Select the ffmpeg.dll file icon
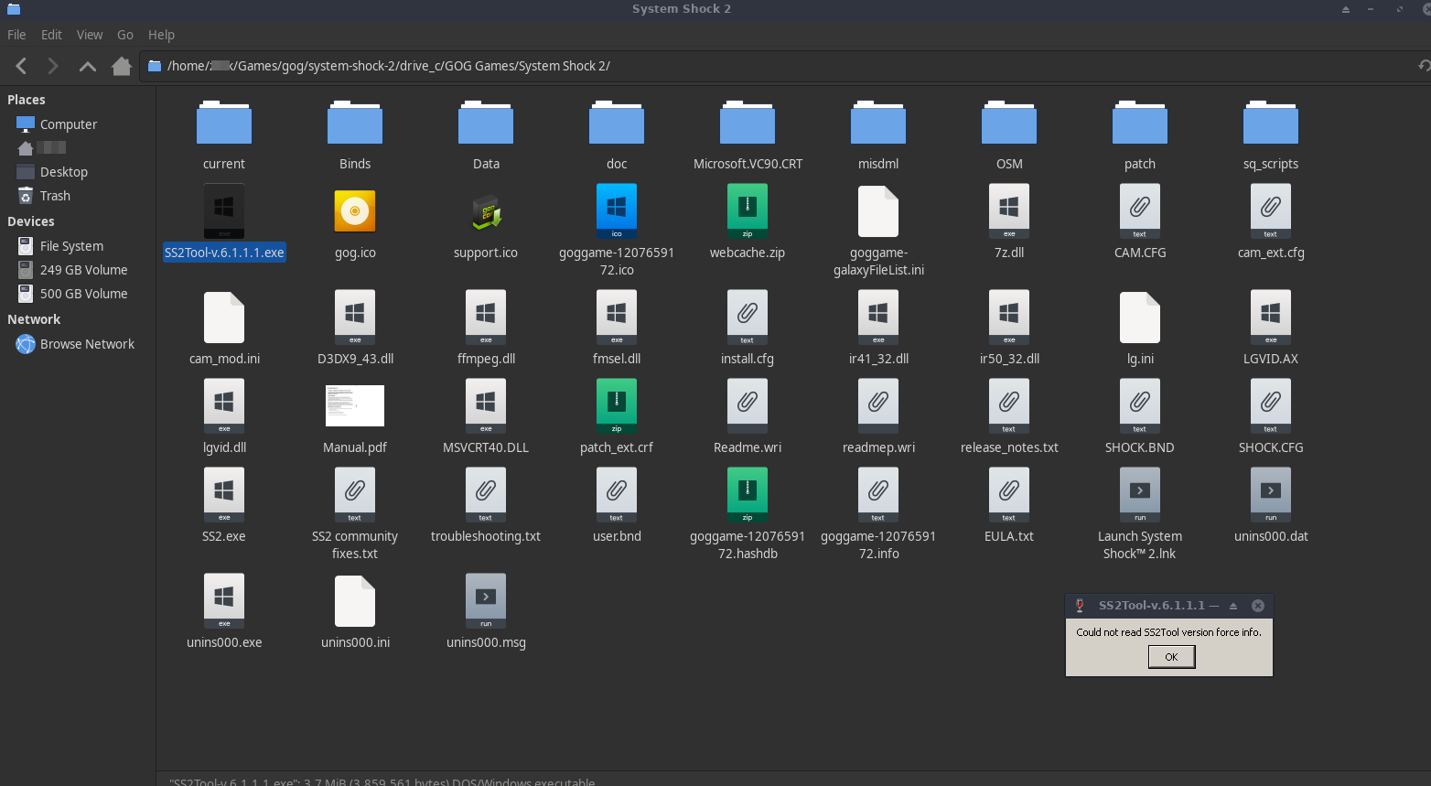1431x786 pixels. tap(486, 318)
